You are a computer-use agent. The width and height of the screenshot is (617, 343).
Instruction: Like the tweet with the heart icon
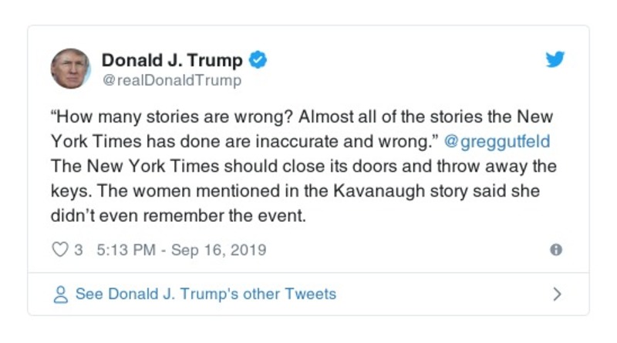click(60, 250)
